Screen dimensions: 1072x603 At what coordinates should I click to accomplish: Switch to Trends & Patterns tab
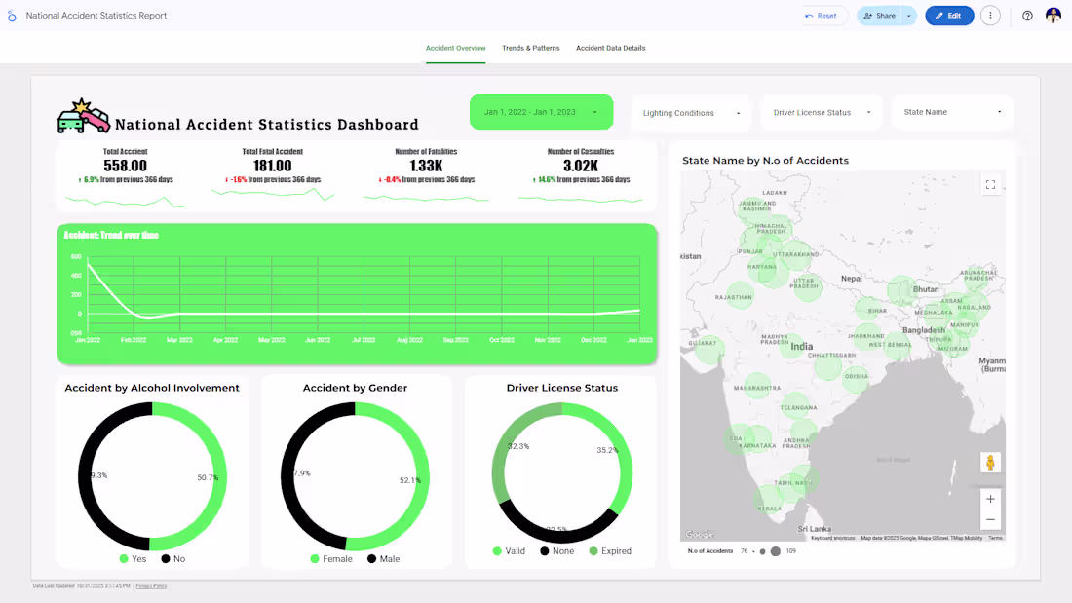click(530, 48)
